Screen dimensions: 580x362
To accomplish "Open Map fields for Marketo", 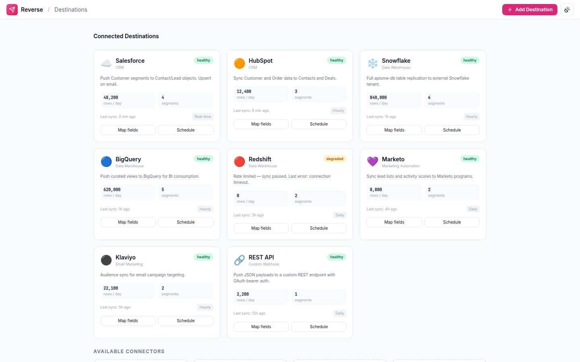I will pos(394,222).
